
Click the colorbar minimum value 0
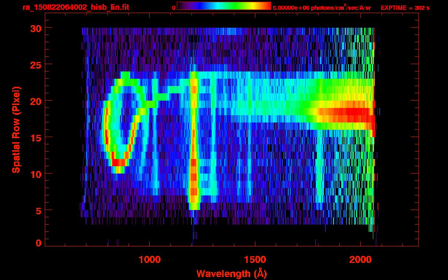coord(174,8)
